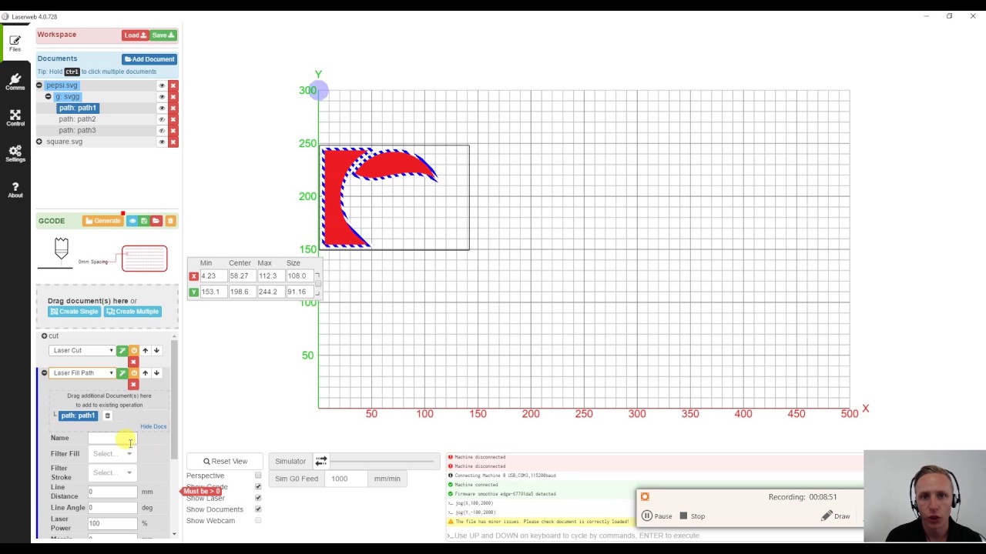986x554 pixels.
Task: Remove pepsi.svg with red X icon
Action: point(173,85)
